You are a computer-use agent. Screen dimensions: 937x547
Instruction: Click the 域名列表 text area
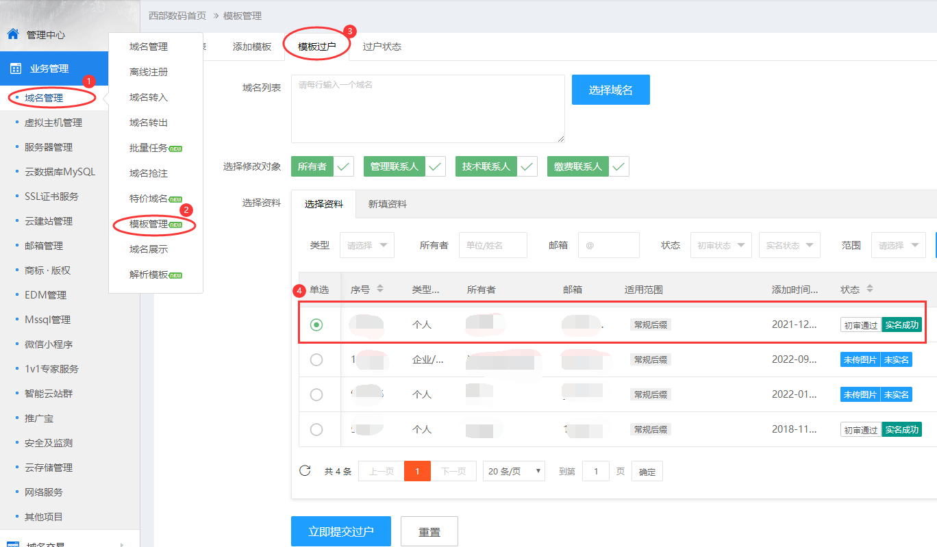tap(427, 109)
